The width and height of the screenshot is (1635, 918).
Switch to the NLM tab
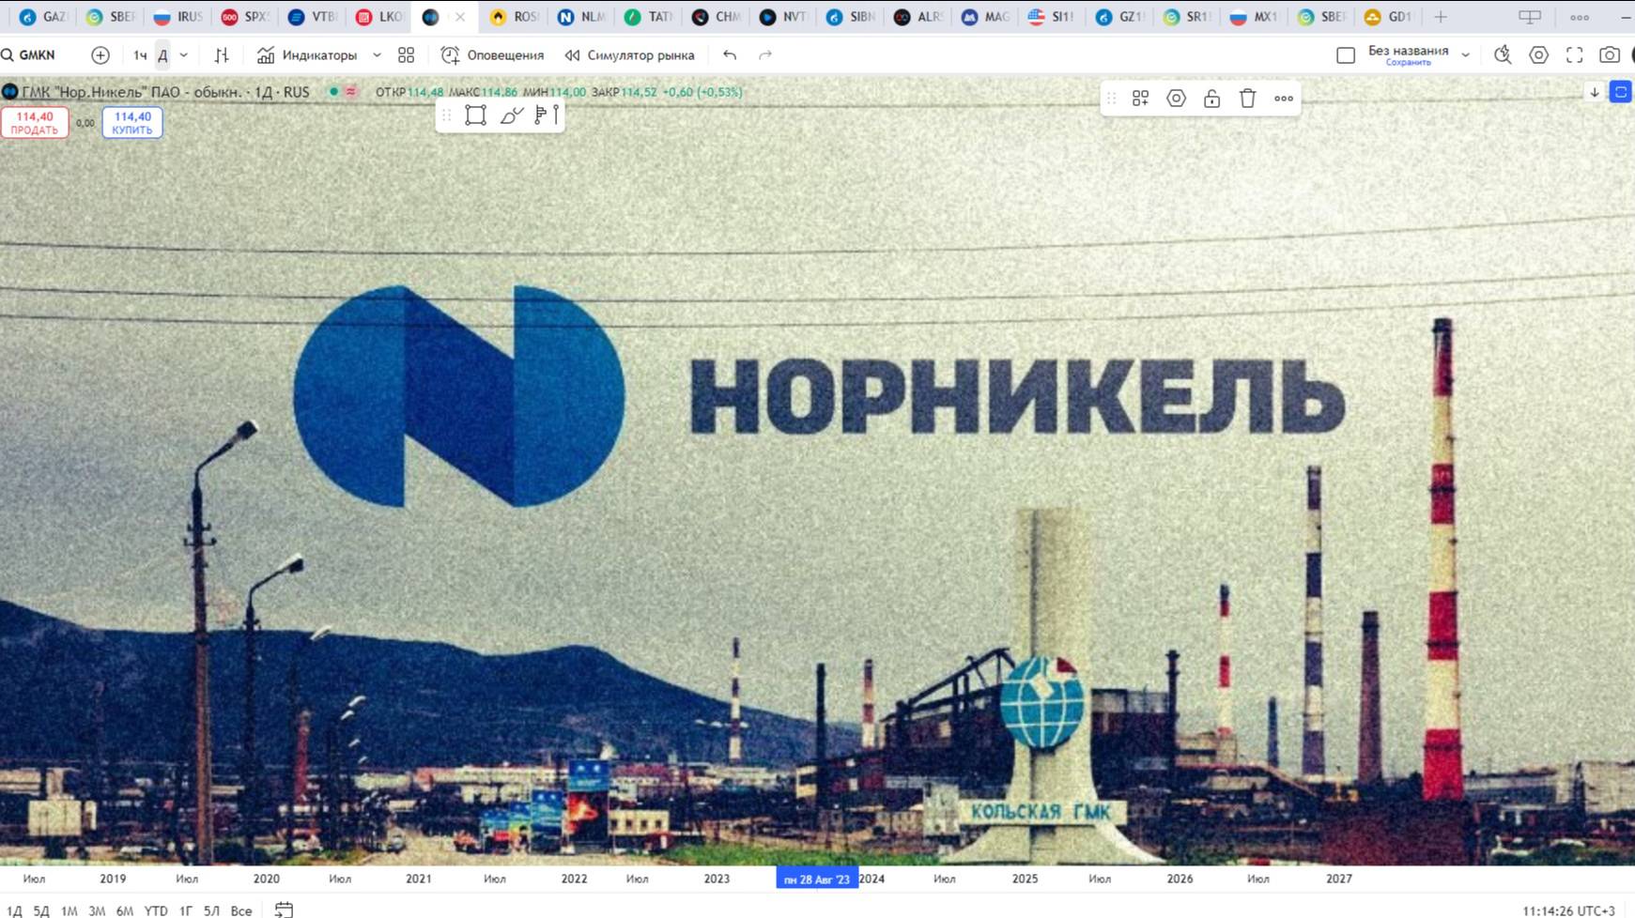(x=581, y=17)
